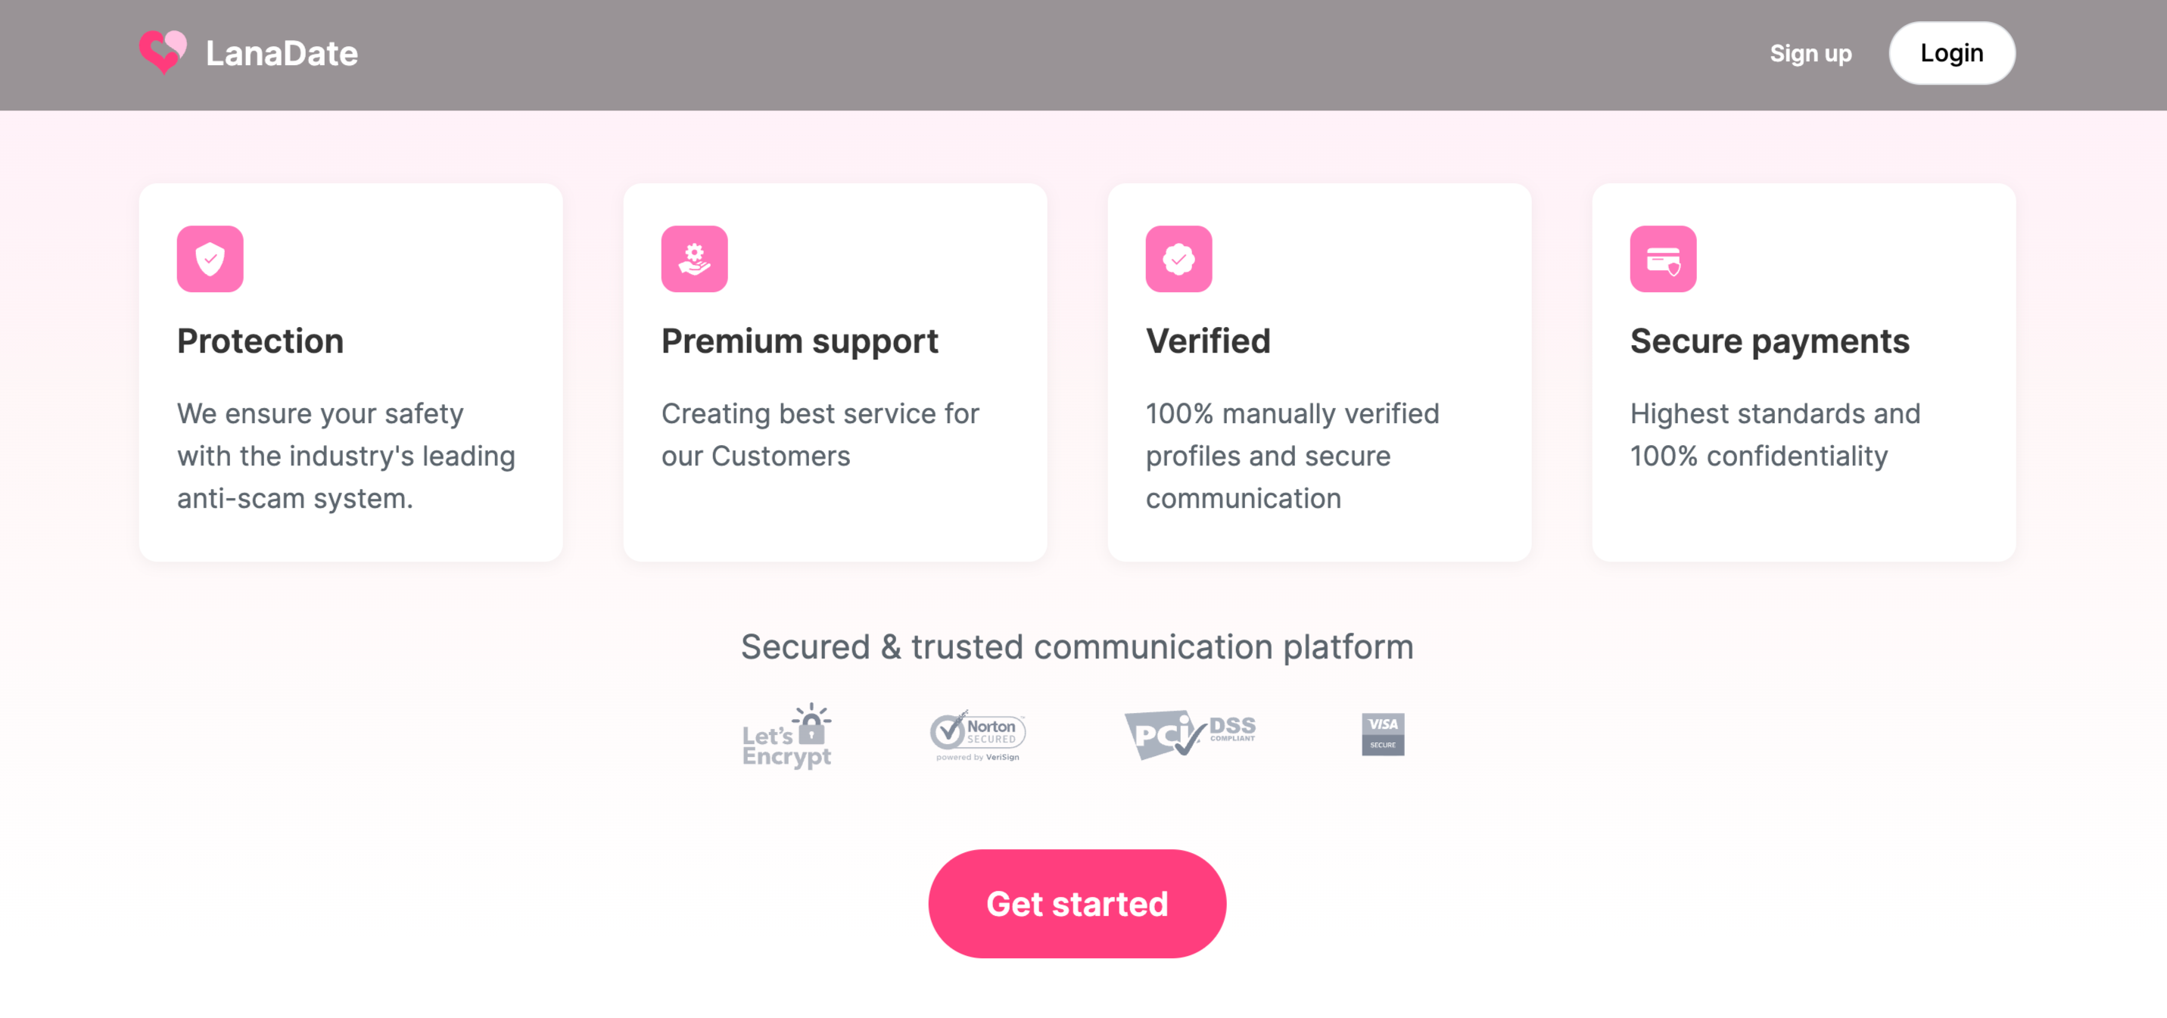2167x1018 pixels.
Task: Click the Verified badge checkmark icon
Action: click(x=1178, y=258)
